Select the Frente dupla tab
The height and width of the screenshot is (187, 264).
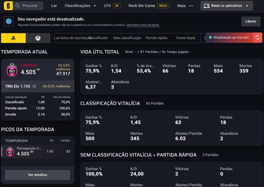click(x=185, y=38)
